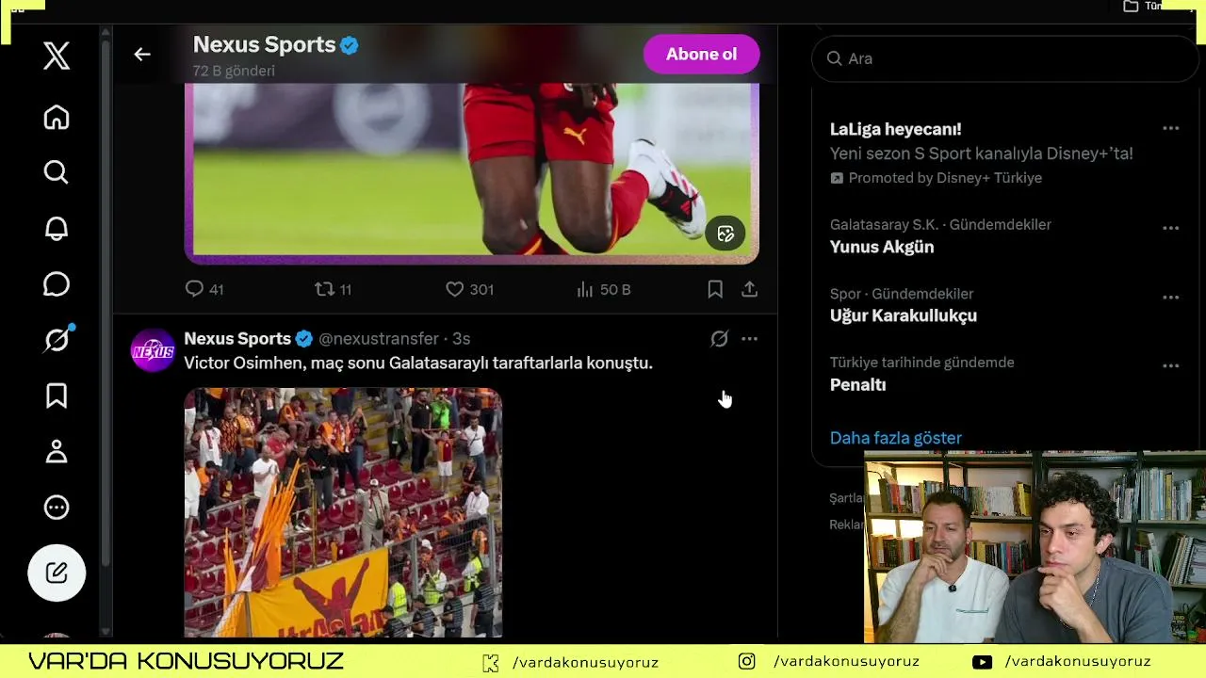
Task: Open Explore via sidebar magnifier icon
Action: tap(57, 172)
